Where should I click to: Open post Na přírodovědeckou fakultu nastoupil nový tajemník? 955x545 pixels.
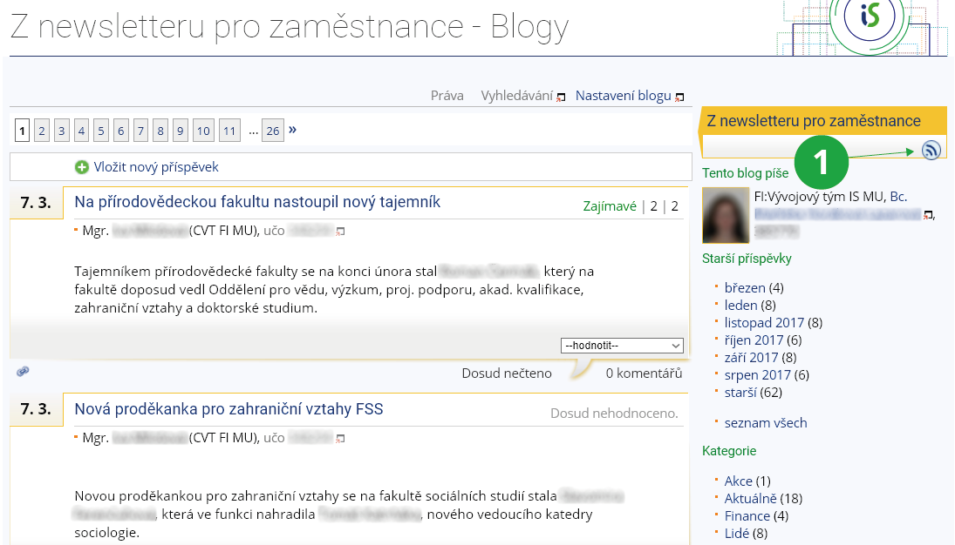[257, 202]
